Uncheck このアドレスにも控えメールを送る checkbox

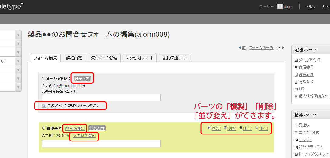44,106
